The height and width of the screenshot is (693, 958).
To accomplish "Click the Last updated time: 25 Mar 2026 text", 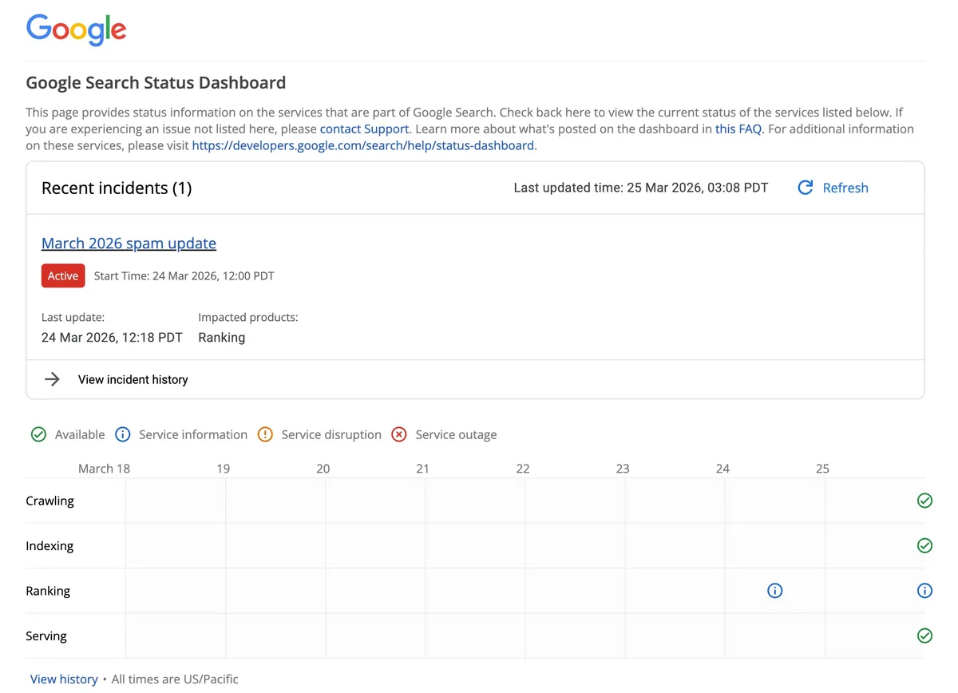I will (x=641, y=188).
